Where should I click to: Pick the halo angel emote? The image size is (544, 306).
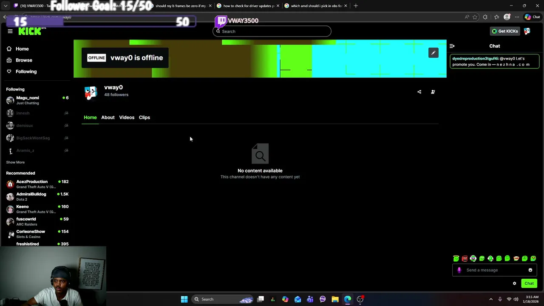(456, 258)
